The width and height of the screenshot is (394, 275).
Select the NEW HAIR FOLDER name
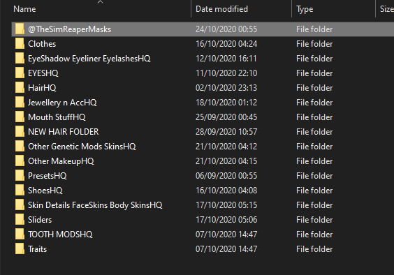tap(64, 132)
